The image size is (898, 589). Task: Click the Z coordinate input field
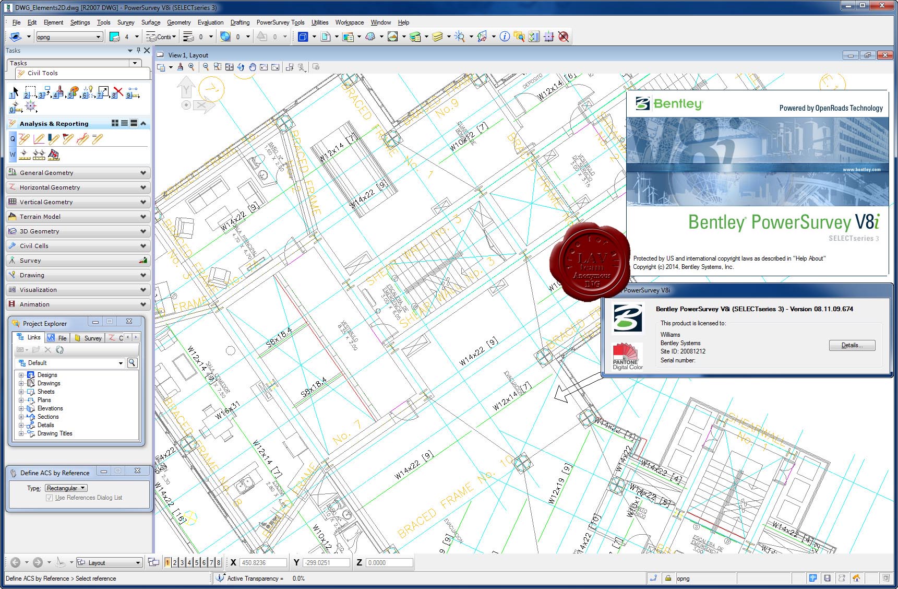[x=389, y=562]
